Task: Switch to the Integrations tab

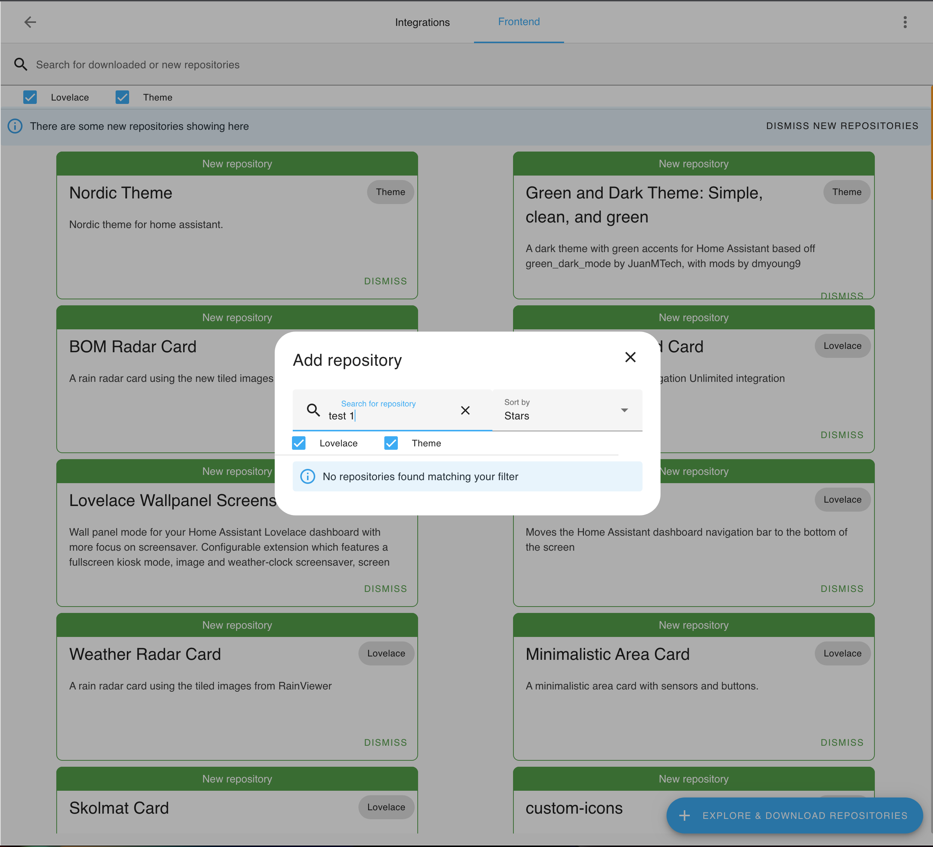Action: click(x=422, y=22)
